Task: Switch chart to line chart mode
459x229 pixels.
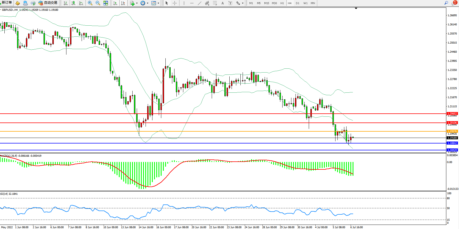Action: (x=81, y=3)
